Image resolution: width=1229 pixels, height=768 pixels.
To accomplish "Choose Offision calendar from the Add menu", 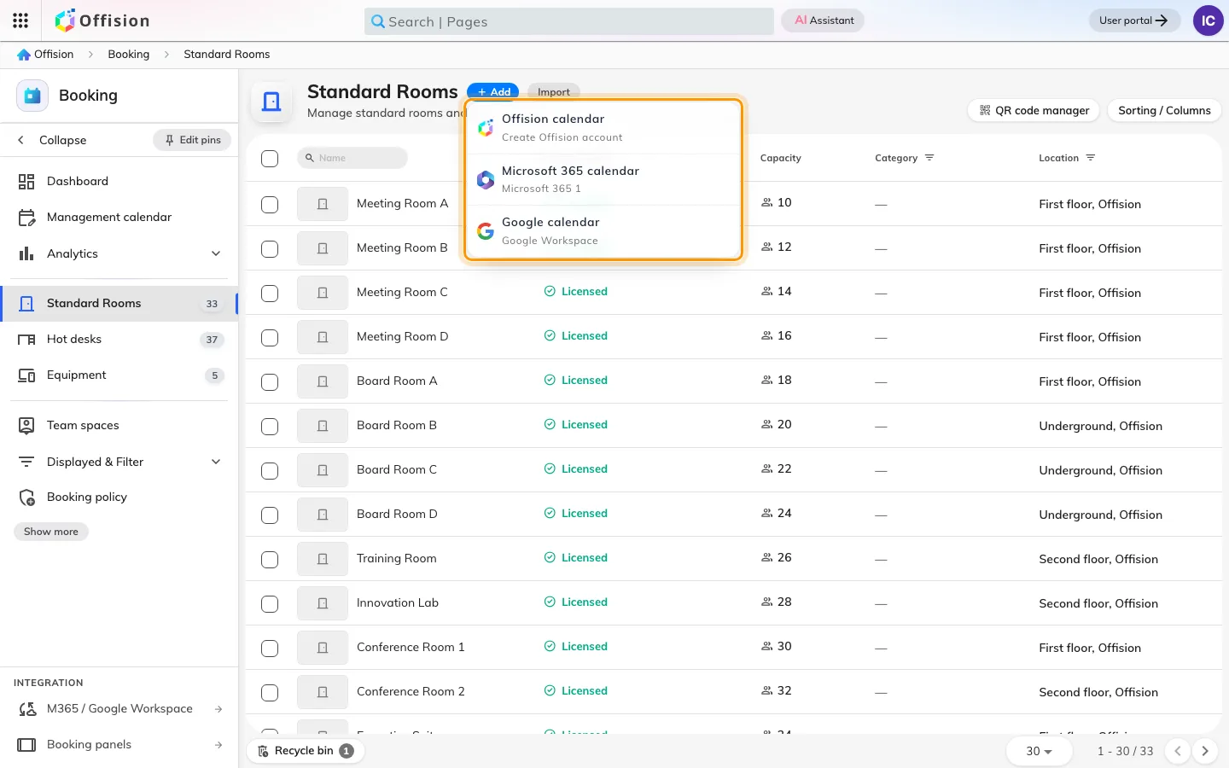I will [603, 127].
